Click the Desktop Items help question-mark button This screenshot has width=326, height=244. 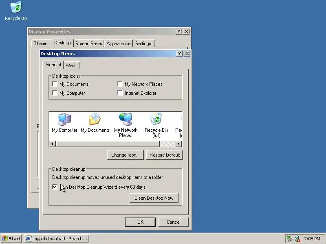[179, 54]
